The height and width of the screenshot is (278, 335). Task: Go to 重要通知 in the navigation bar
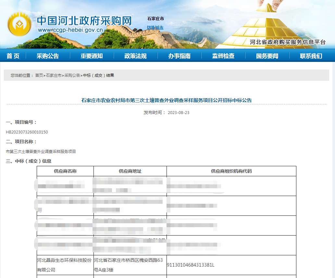[92, 56]
